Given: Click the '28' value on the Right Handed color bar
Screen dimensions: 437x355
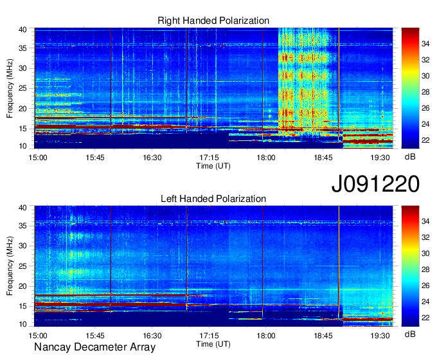Looking at the screenshot, I should point(425,92).
